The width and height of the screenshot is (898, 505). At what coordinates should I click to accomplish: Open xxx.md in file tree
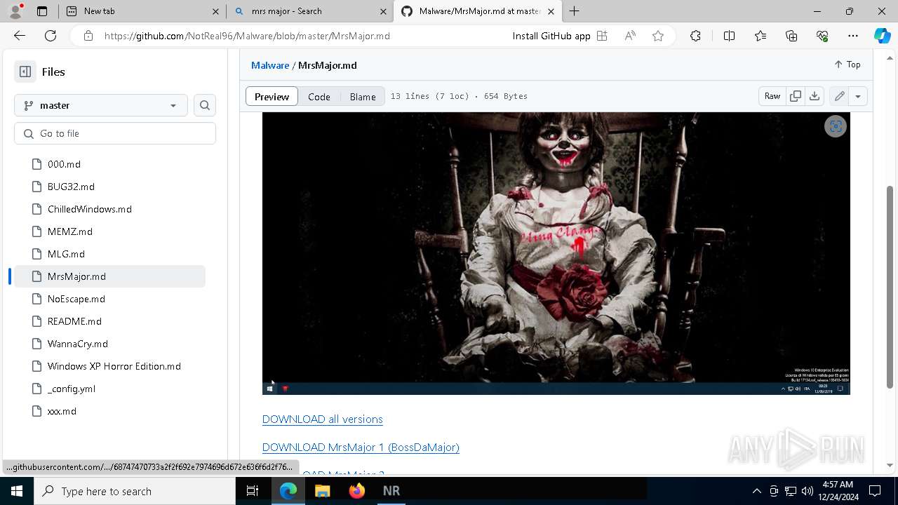coord(62,411)
